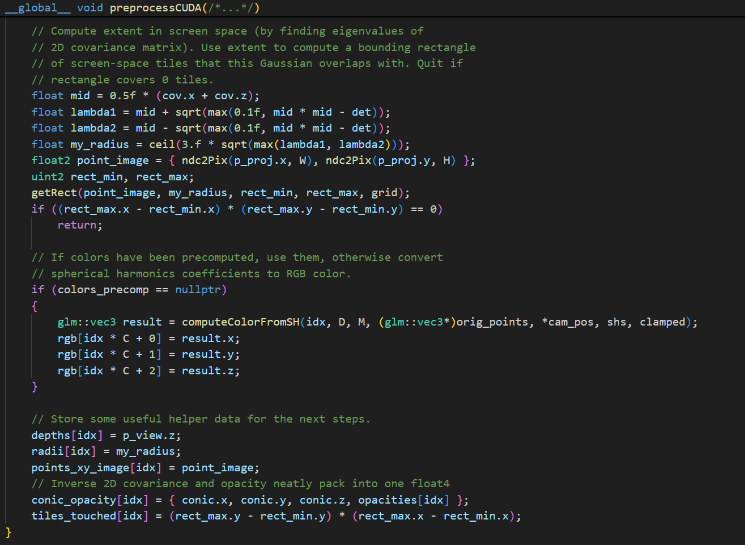Click the "ceil" function call
Viewport: 745px width, 545px height.
pos(162,145)
